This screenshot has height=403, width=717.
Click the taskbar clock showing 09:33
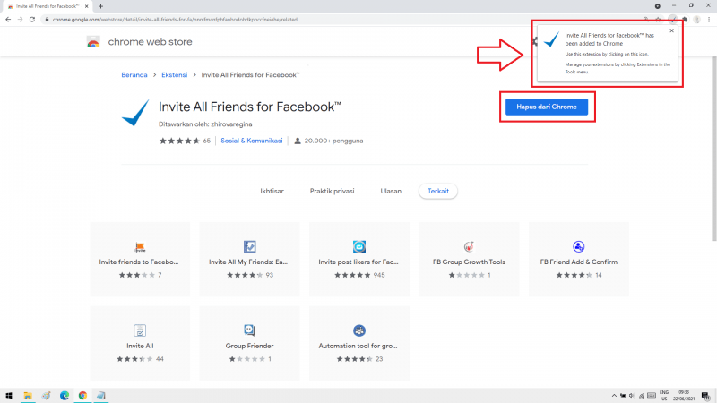click(x=684, y=396)
